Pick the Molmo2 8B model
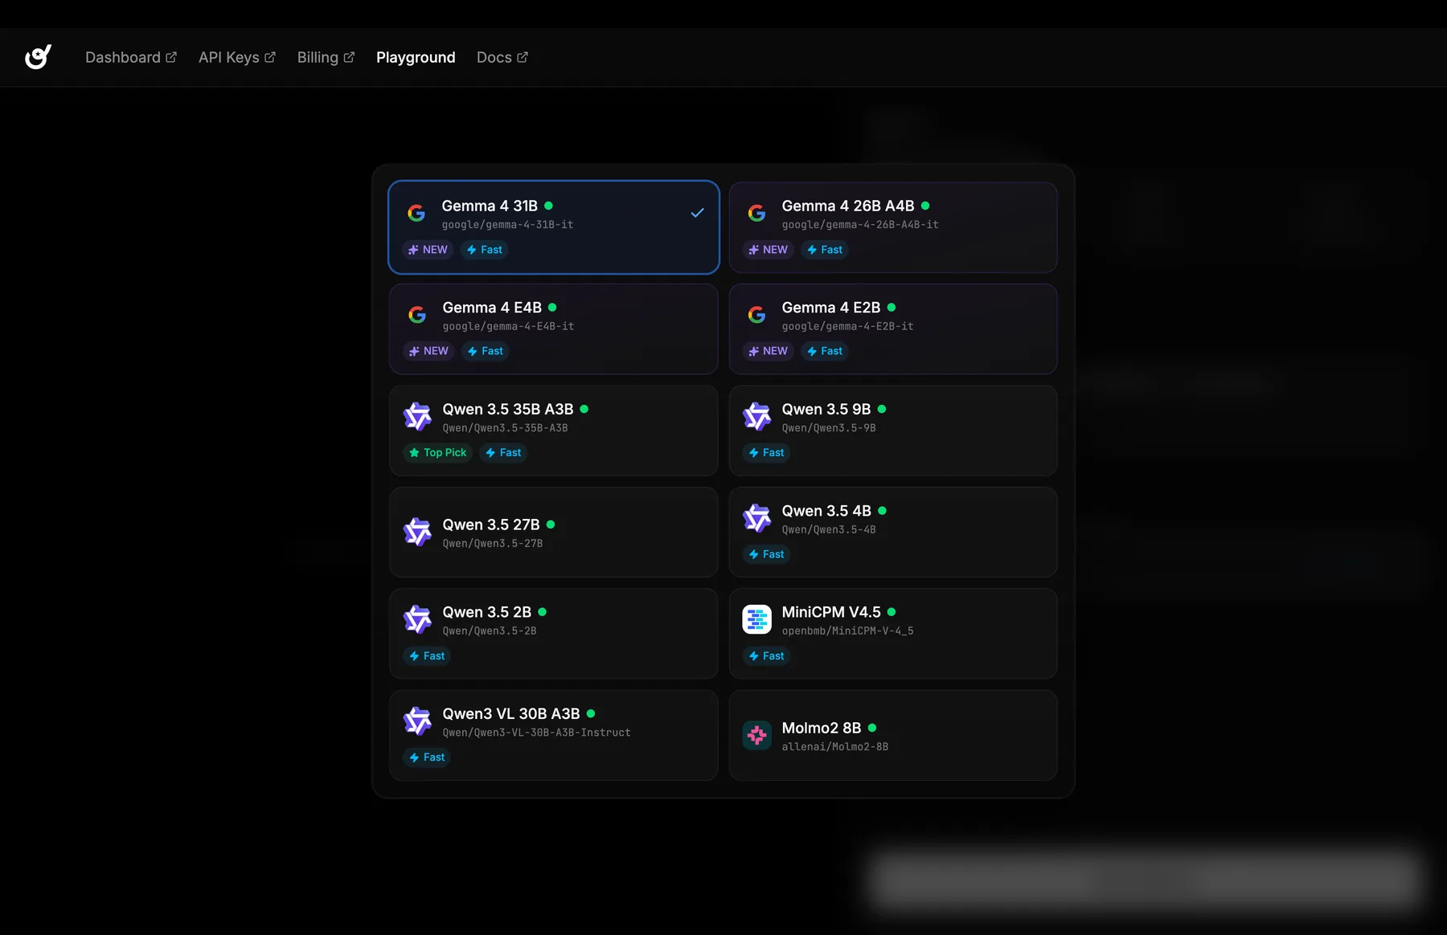1447x935 pixels. click(x=893, y=735)
